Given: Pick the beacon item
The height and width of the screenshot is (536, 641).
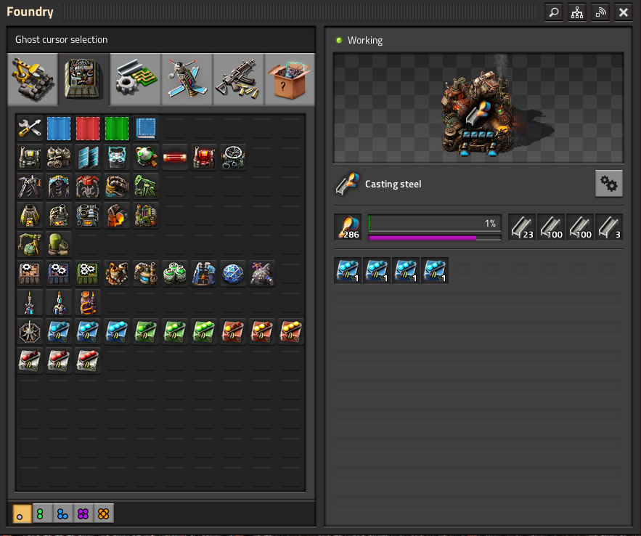Looking at the screenshot, I should coord(30,332).
